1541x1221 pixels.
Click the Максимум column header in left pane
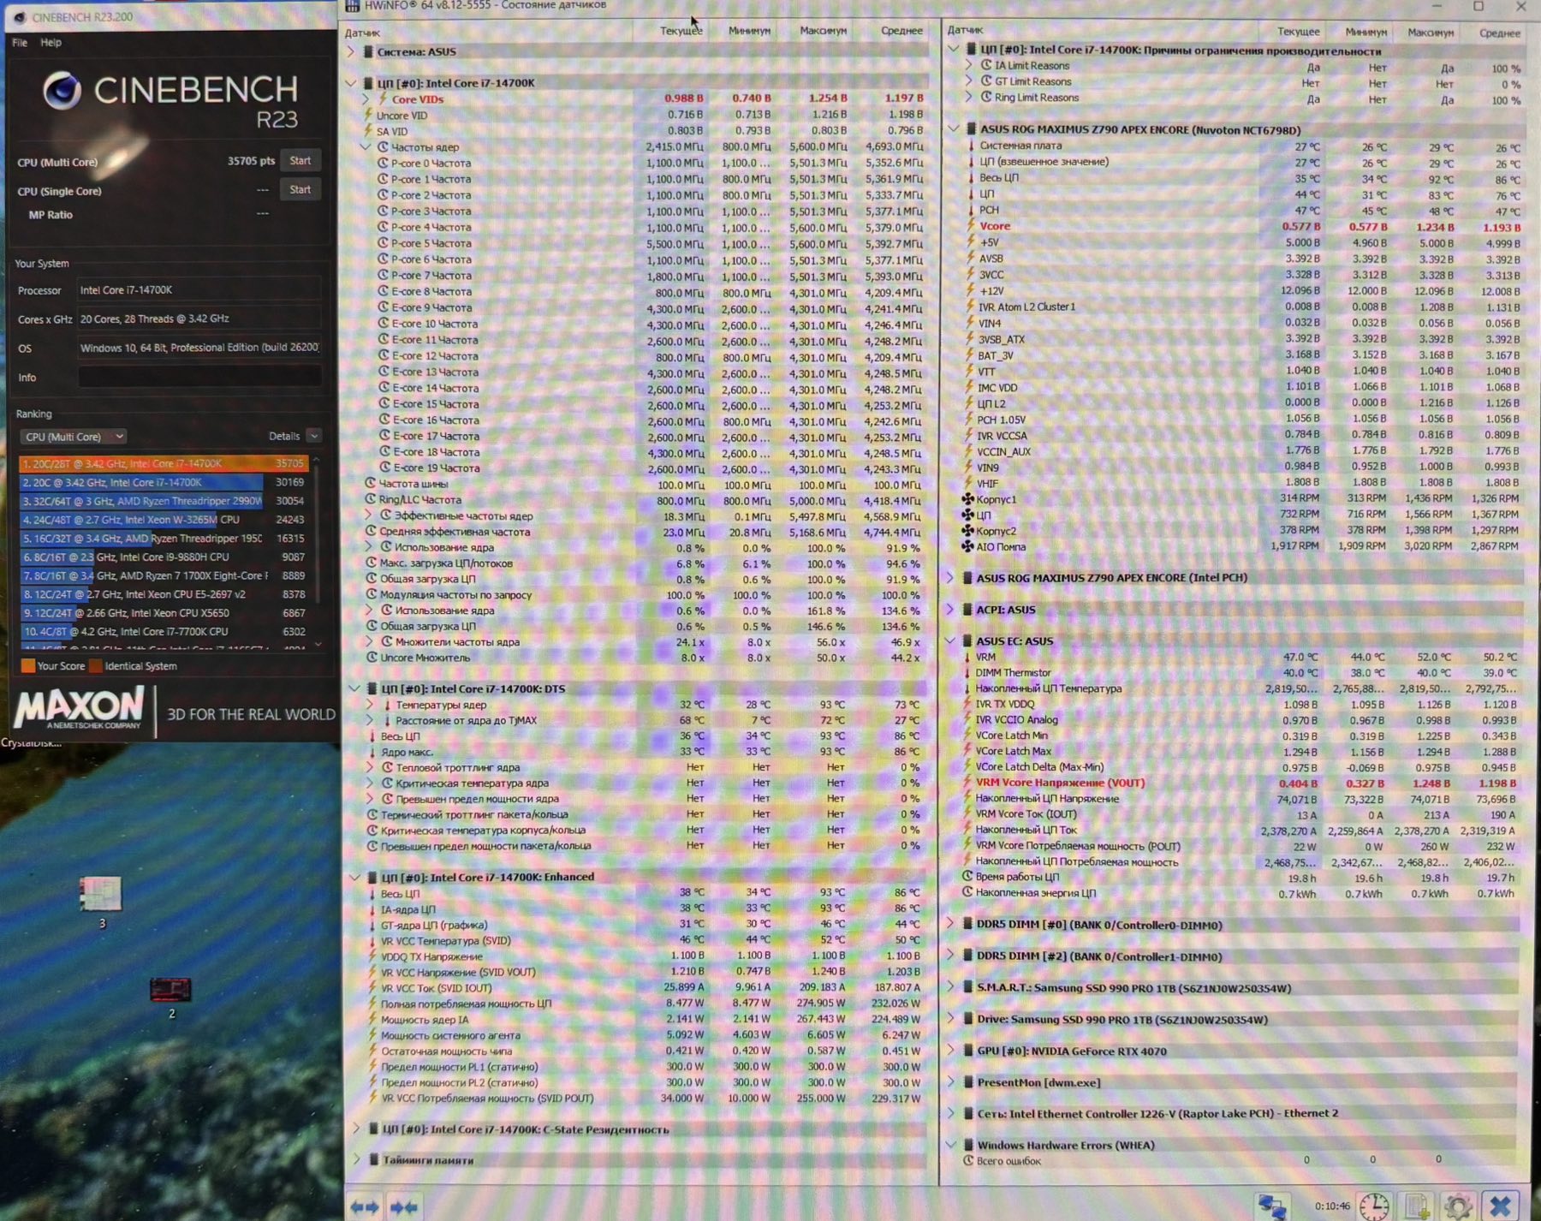[823, 31]
